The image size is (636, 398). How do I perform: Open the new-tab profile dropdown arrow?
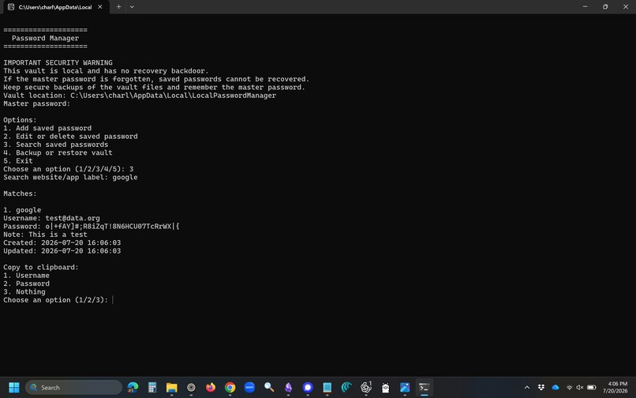tap(132, 7)
